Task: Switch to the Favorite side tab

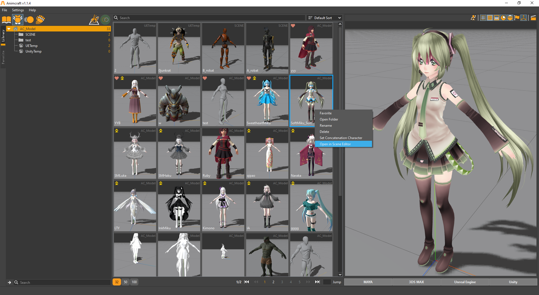Action: click(3, 57)
